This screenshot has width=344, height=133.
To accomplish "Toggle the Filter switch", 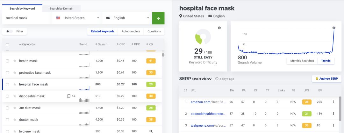I will coord(10,31).
